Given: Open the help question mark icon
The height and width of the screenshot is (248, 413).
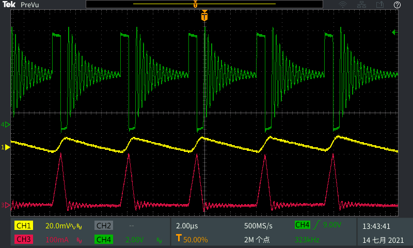Looking at the screenshot, I should 398,5.
